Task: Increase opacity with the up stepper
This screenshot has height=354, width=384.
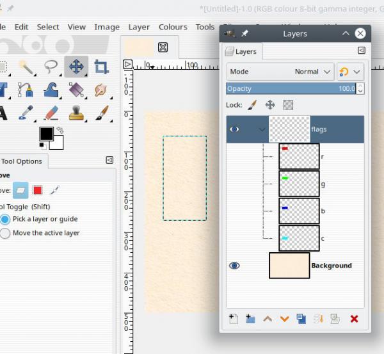Action: pos(360,86)
